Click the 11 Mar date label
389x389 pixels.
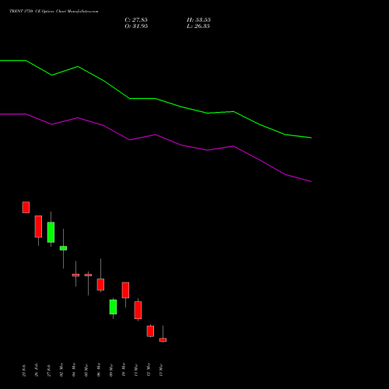136,370
